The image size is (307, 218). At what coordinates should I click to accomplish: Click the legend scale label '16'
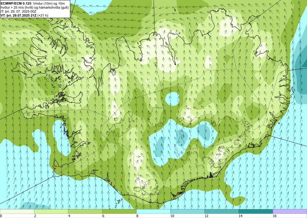tap(274, 216)
